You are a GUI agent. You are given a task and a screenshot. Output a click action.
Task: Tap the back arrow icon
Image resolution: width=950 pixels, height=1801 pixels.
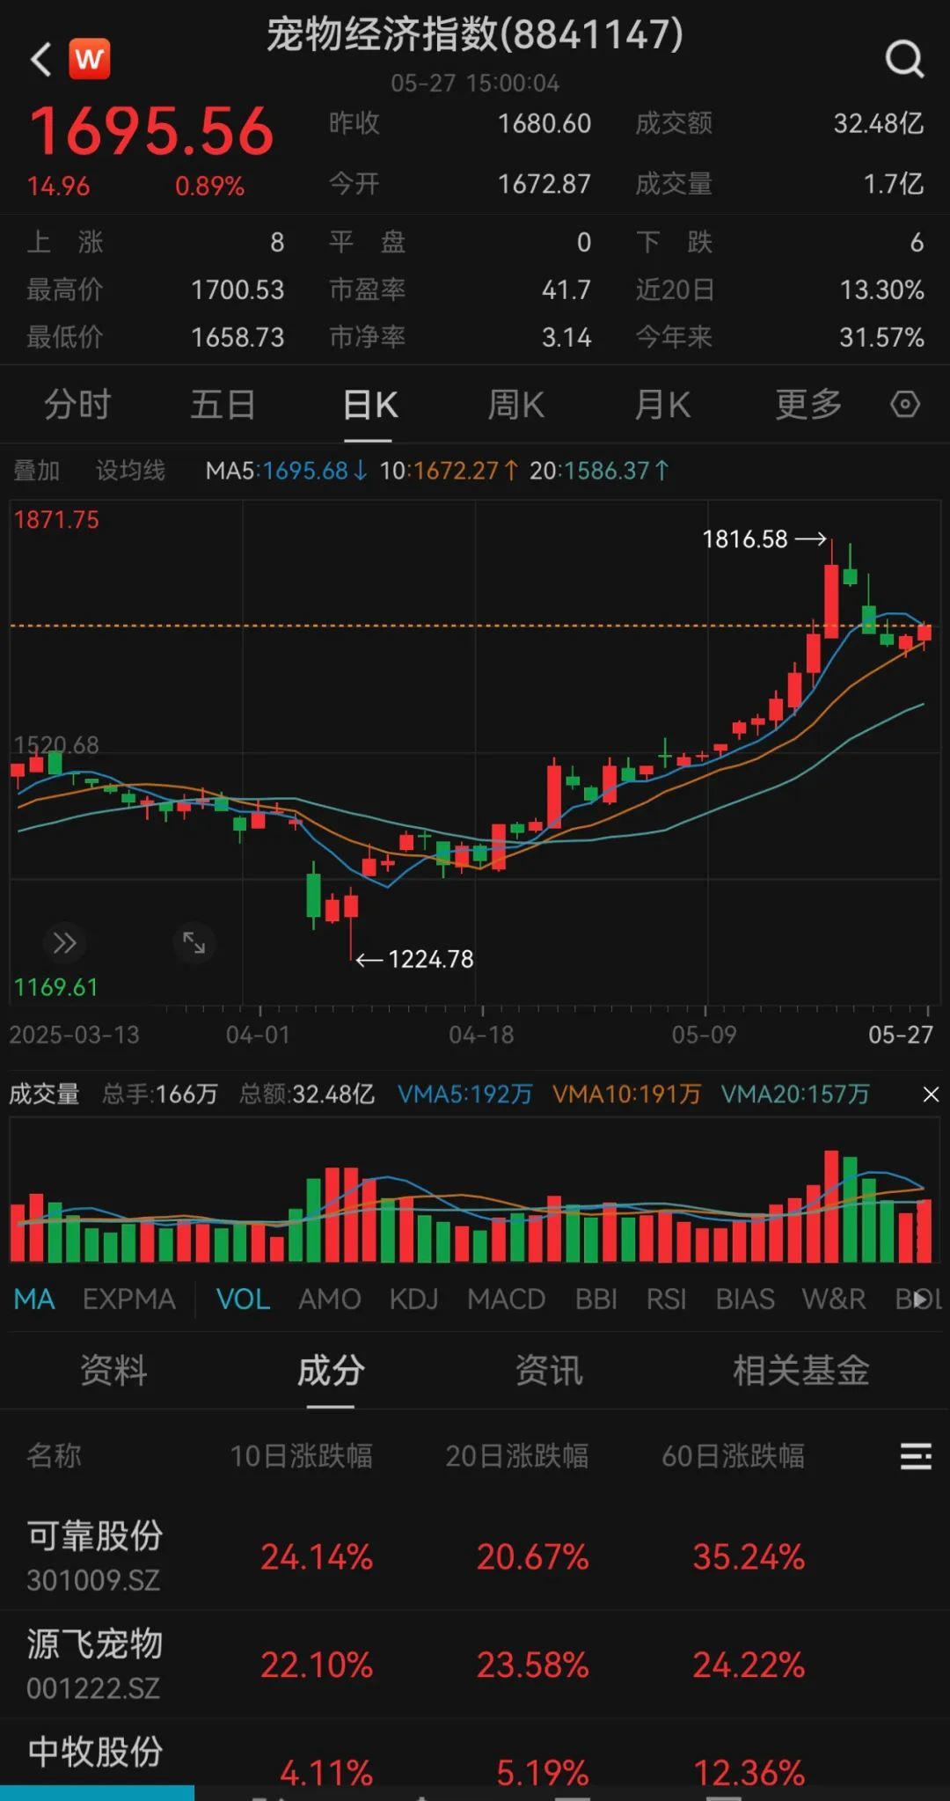[40, 60]
